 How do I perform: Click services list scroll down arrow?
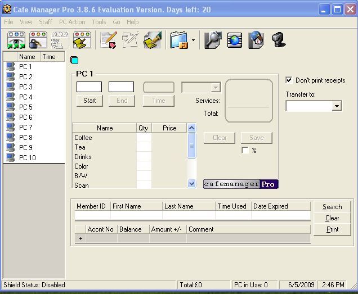pyautogui.click(x=191, y=183)
